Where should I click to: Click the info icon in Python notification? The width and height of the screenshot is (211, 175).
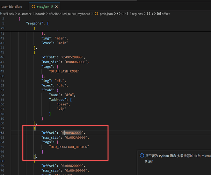coord(141,156)
